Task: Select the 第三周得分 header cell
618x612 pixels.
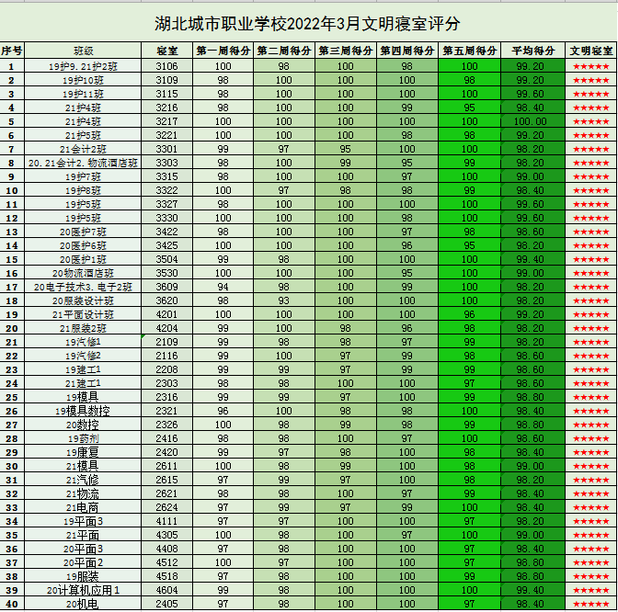Action: click(x=346, y=51)
